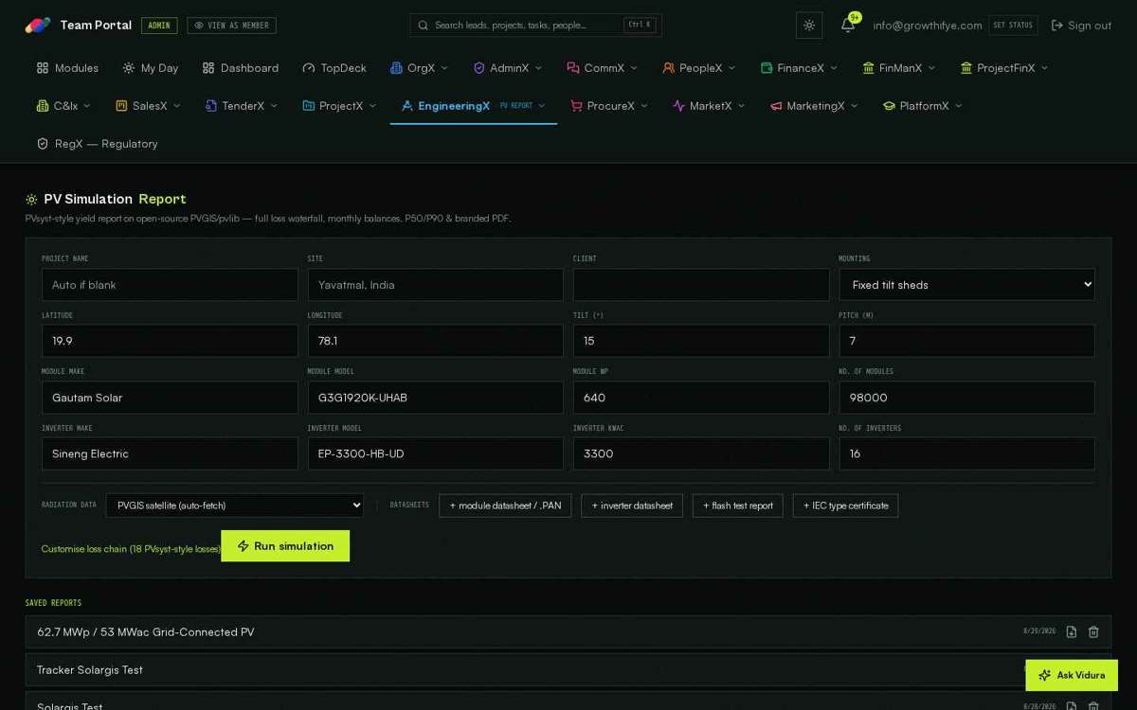Image resolution: width=1137 pixels, height=710 pixels.
Task: Go to My Day
Action: pos(150,68)
